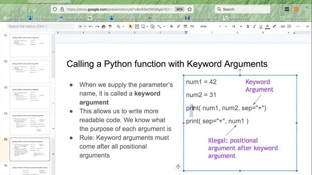312x175 pixels.
Task: Open the zoom level dropdown arrow
Action: [x=123, y=26]
